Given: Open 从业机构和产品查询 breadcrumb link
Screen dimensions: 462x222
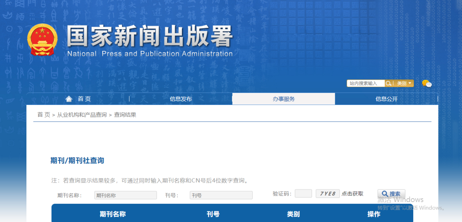Looking at the screenshot, I should coord(82,115).
